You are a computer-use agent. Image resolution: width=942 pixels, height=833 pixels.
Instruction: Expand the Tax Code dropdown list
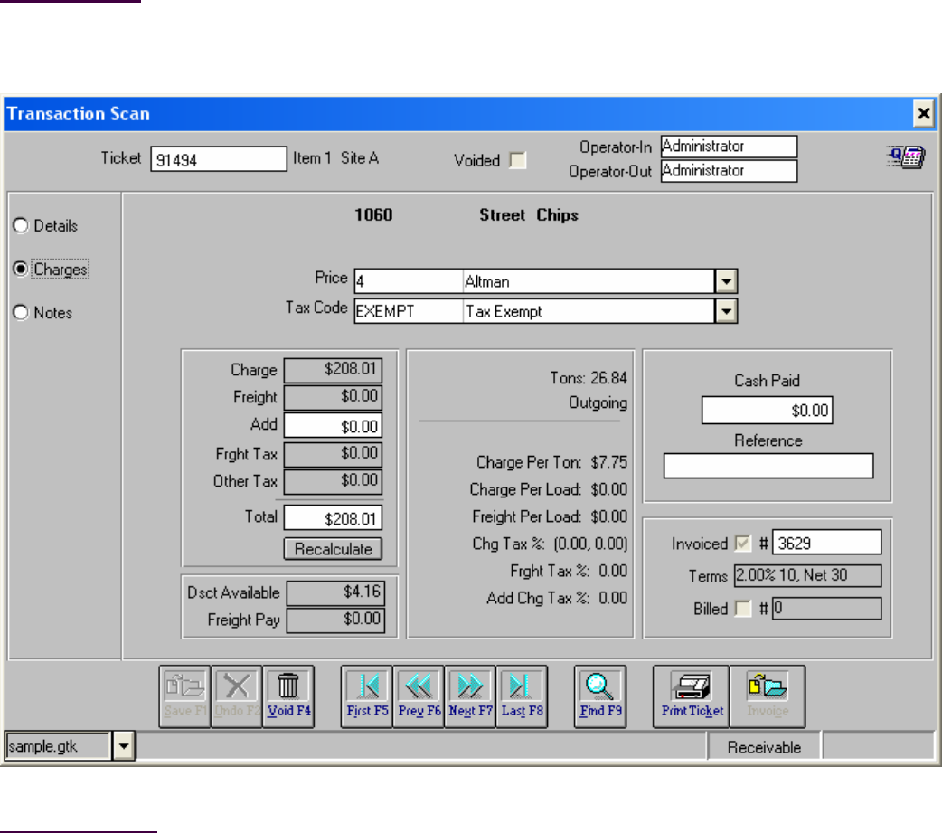tap(726, 311)
